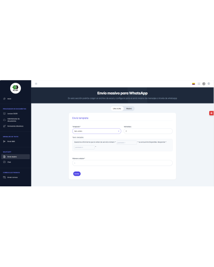Click the Número celular input field
The image size is (214, 267).
[x=123, y=163]
